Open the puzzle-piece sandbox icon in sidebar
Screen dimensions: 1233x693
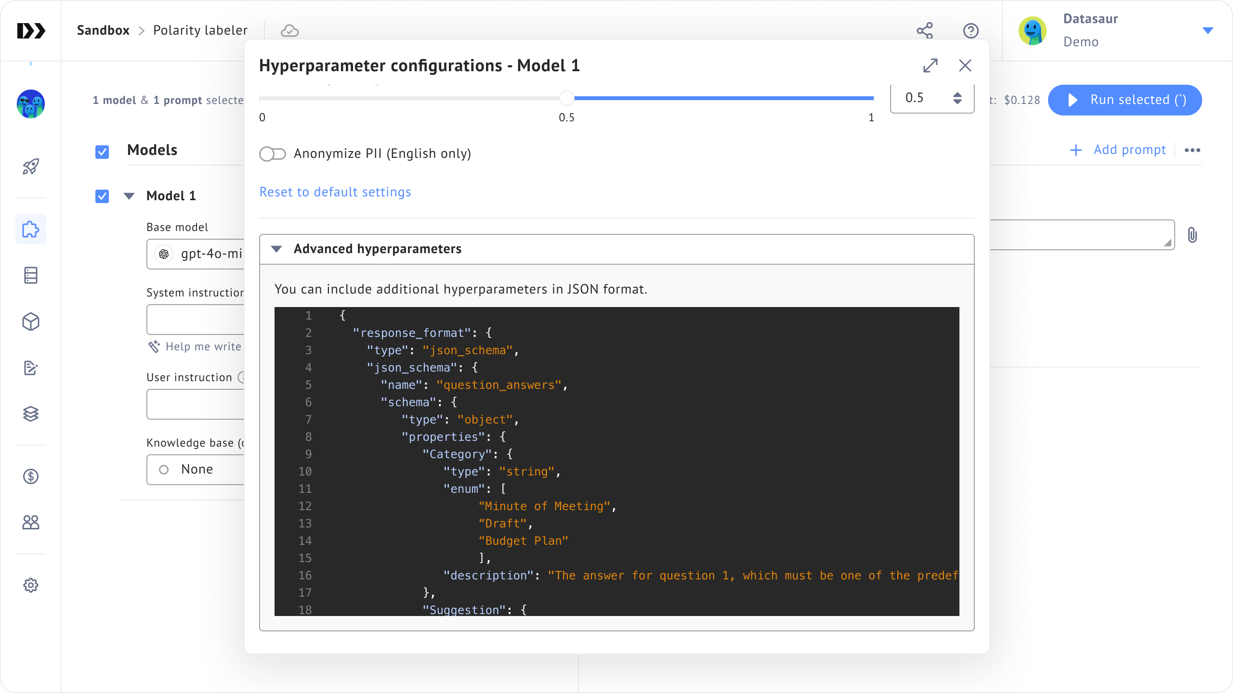[x=31, y=230]
